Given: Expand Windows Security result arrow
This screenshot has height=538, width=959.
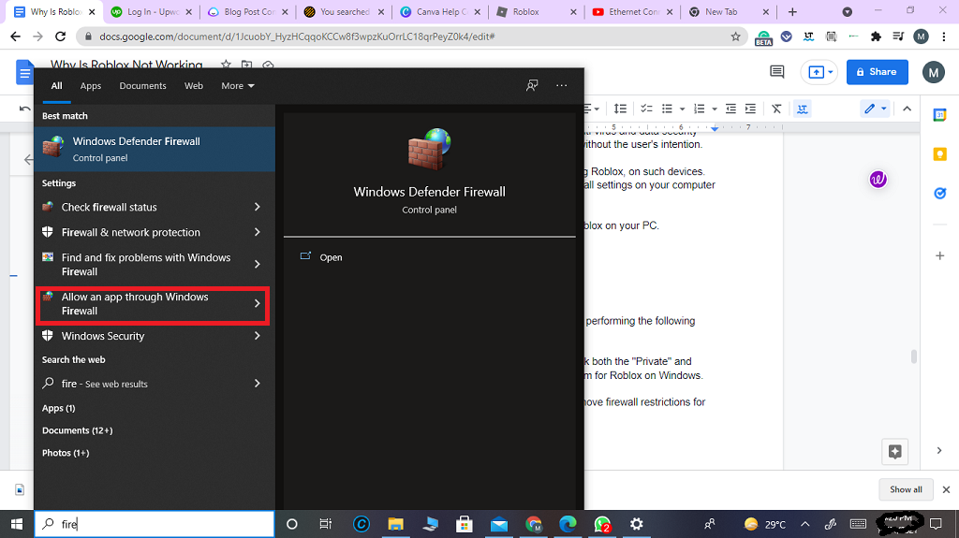Looking at the screenshot, I should (257, 336).
